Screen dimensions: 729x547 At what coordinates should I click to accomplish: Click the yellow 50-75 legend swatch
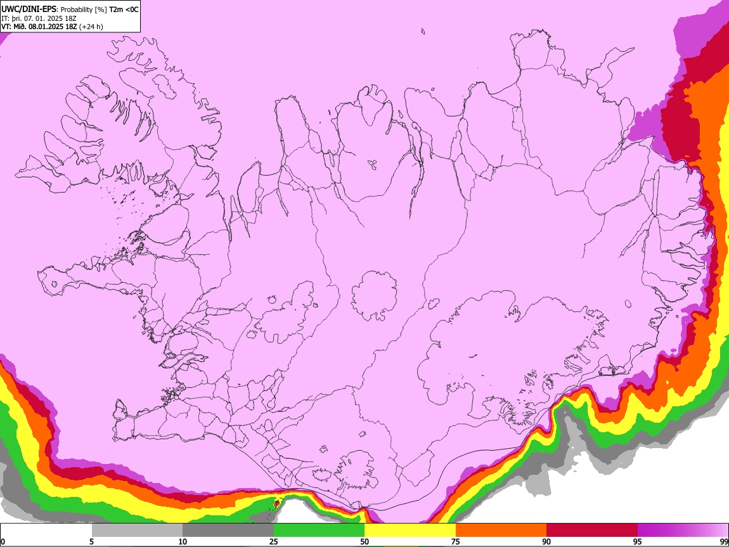[x=410, y=531]
